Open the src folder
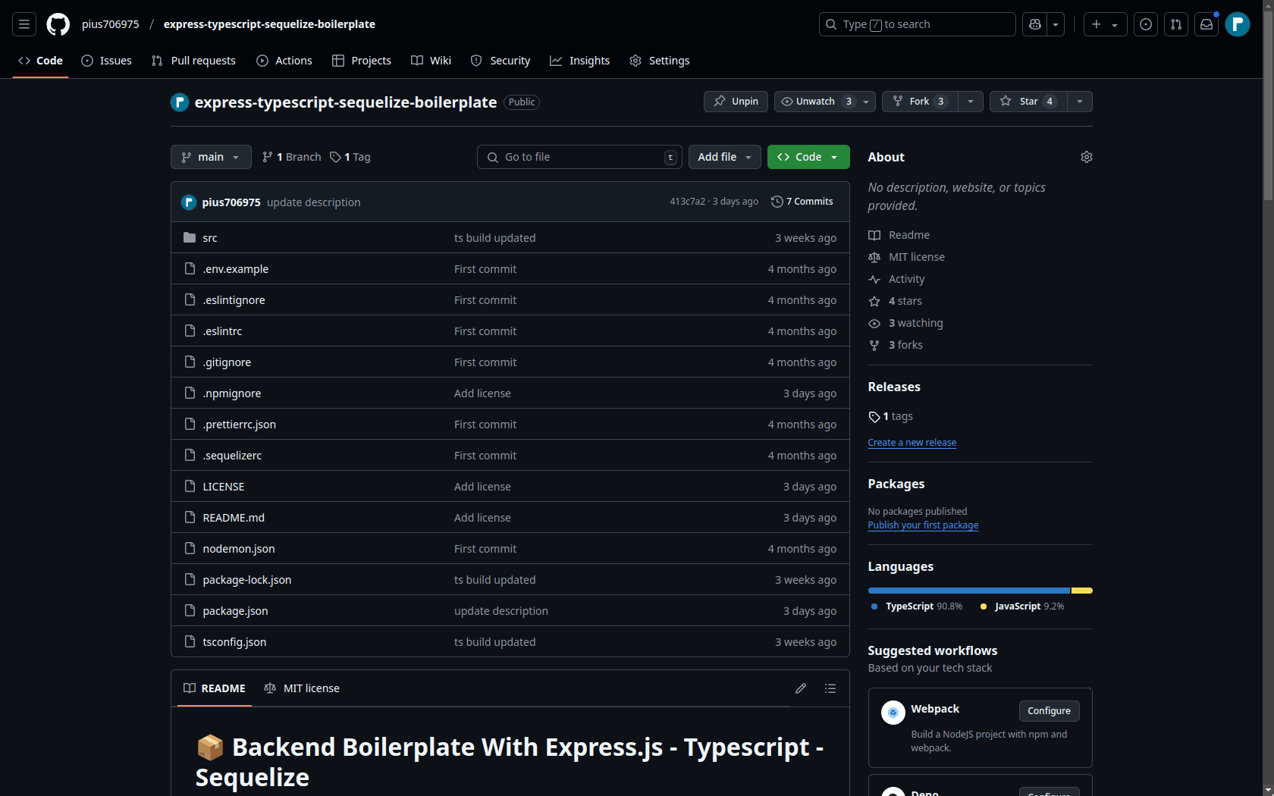This screenshot has height=796, width=1274. [210, 238]
